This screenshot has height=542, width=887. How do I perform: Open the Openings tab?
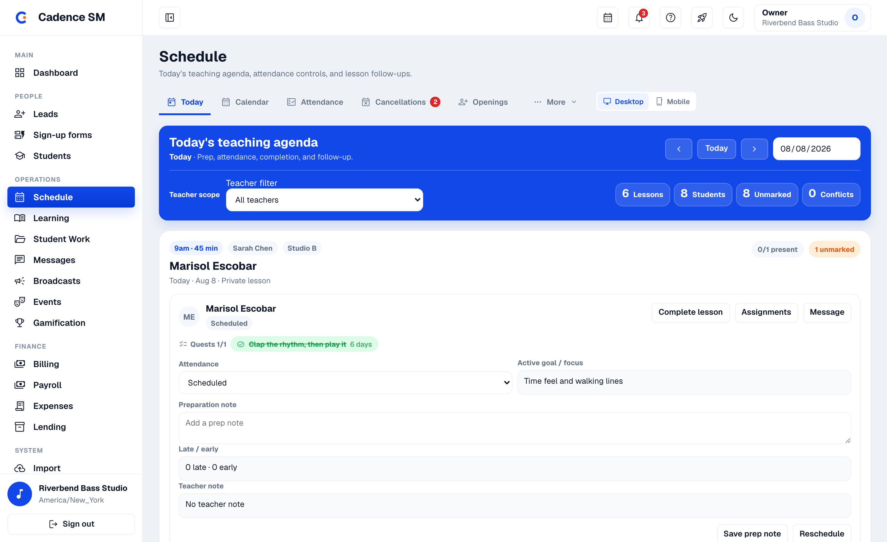483,102
